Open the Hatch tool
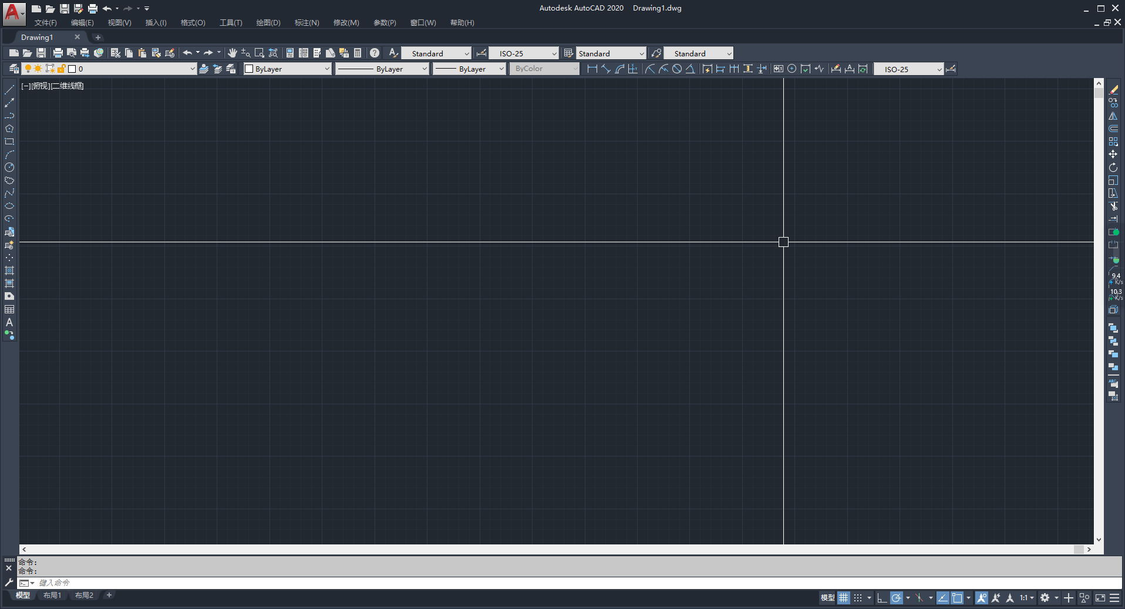This screenshot has width=1125, height=609. coord(9,270)
